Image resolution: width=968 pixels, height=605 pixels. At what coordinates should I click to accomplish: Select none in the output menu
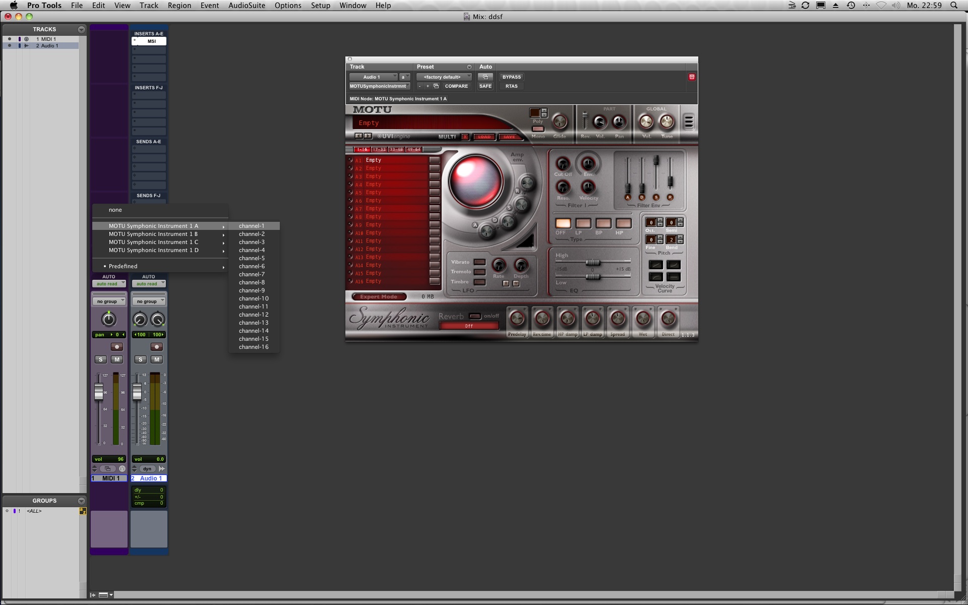tap(160, 210)
